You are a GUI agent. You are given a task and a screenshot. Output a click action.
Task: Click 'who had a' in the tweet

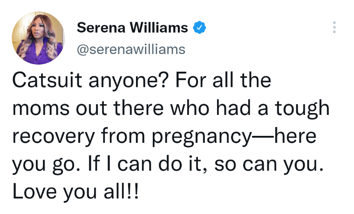click(x=219, y=108)
